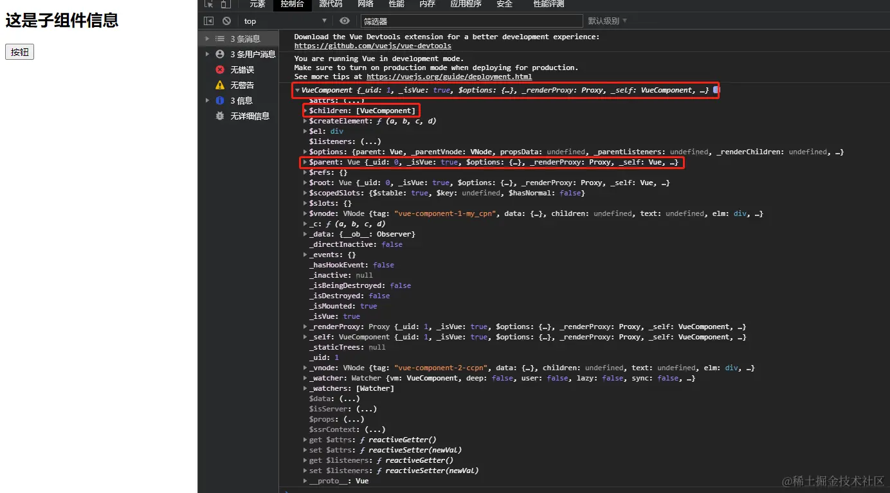Click the 按钮 button on the page
890x493 pixels.
[19, 52]
